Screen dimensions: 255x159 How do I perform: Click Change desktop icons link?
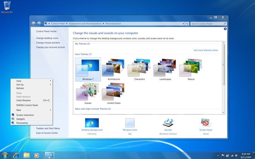tap(47, 38)
